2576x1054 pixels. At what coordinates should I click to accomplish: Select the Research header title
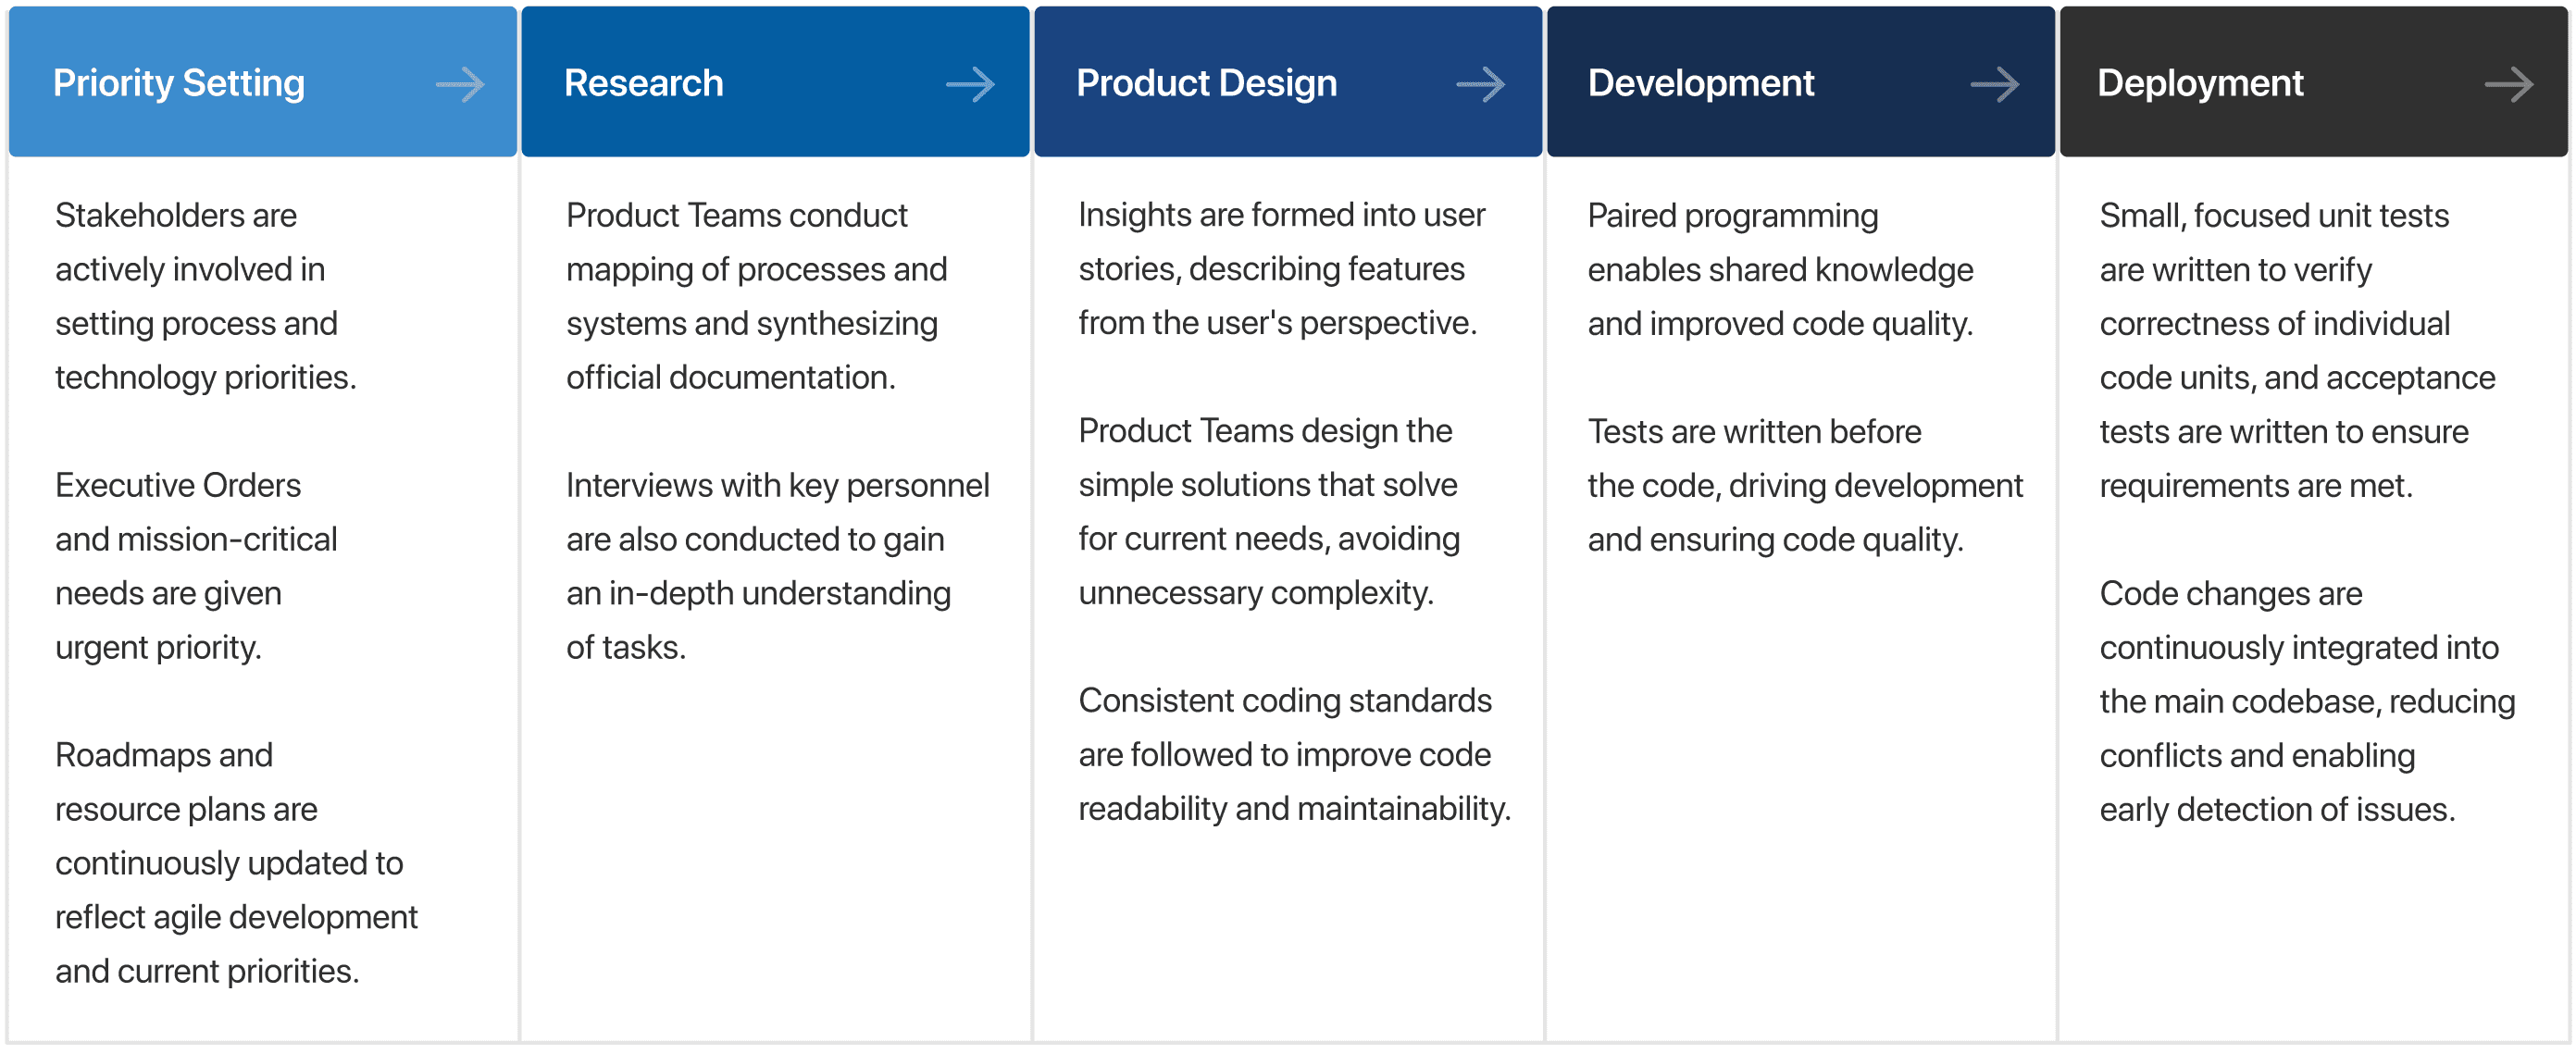coord(644,83)
